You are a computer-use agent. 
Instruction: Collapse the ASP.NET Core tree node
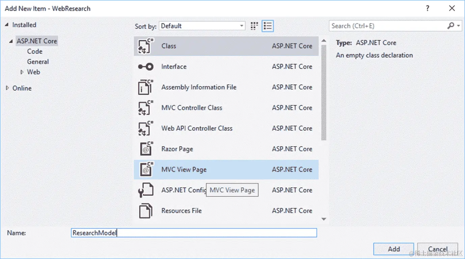[12, 41]
